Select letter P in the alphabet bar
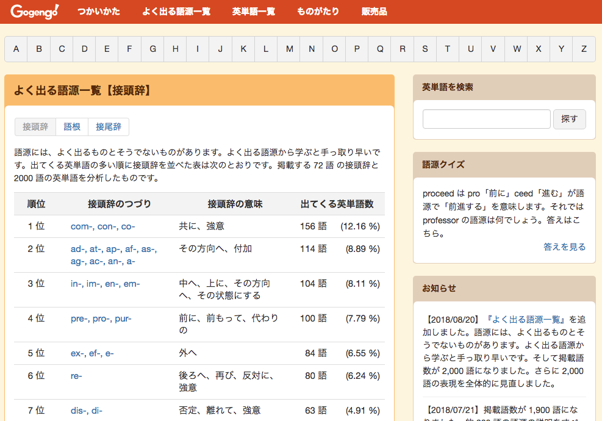 357,49
